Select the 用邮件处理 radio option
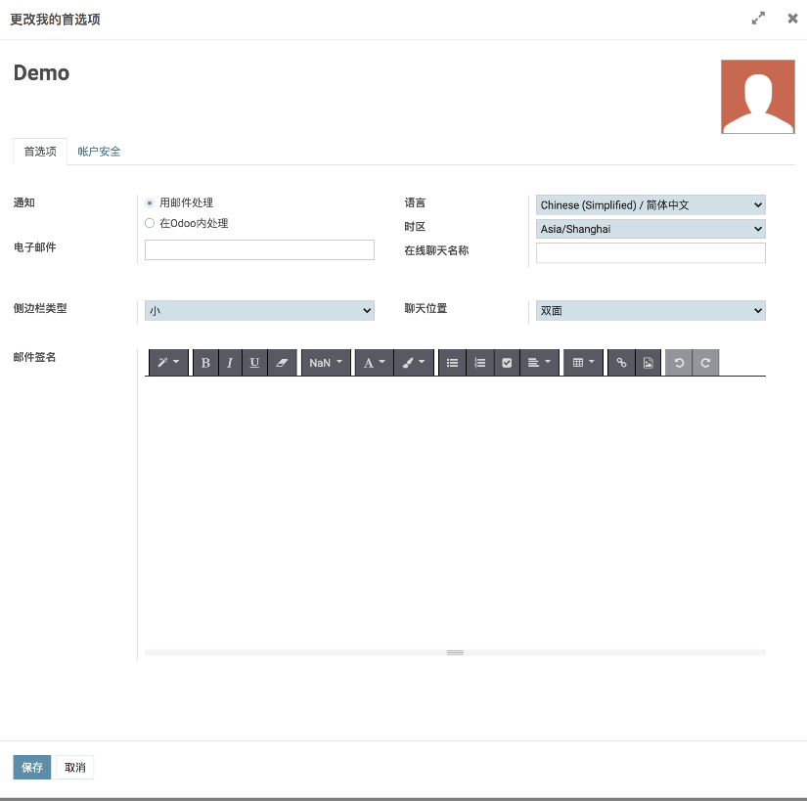807x801 pixels. (150, 203)
